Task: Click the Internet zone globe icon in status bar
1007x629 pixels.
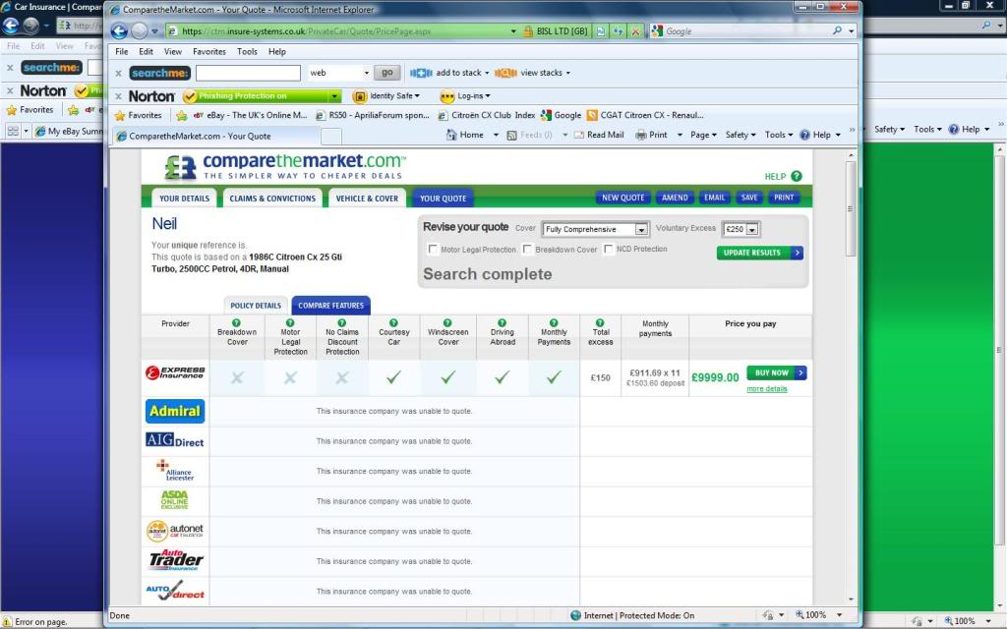Action: tap(575, 615)
